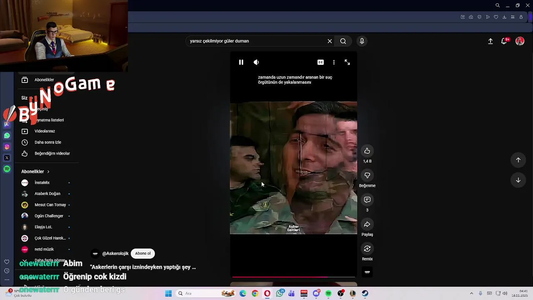
Task: Open X (Twitter) in Opera sidebar
Action: pos(7,158)
